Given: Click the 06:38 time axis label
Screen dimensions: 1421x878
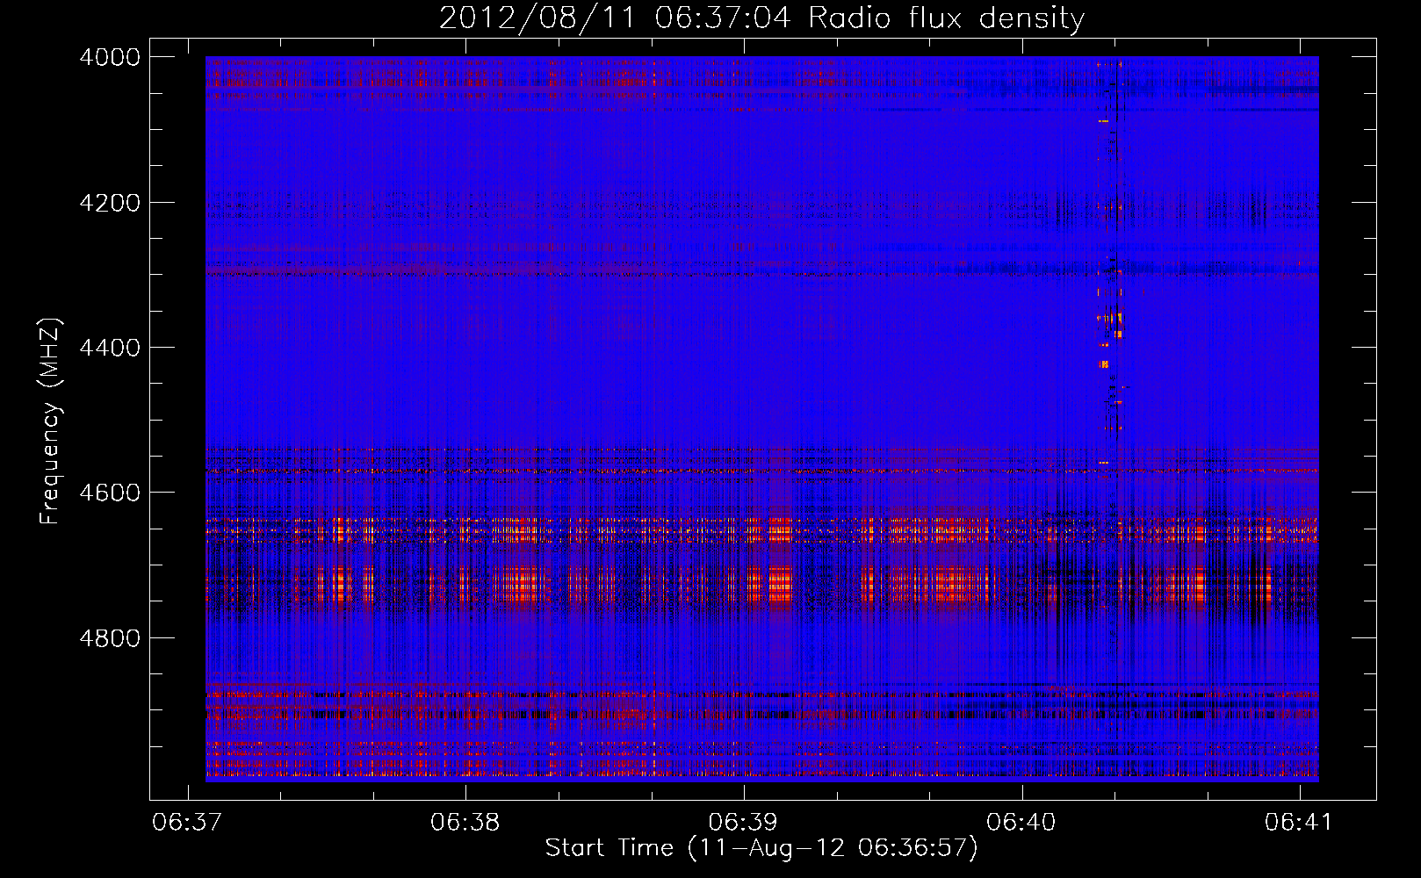Looking at the screenshot, I should (465, 823).
